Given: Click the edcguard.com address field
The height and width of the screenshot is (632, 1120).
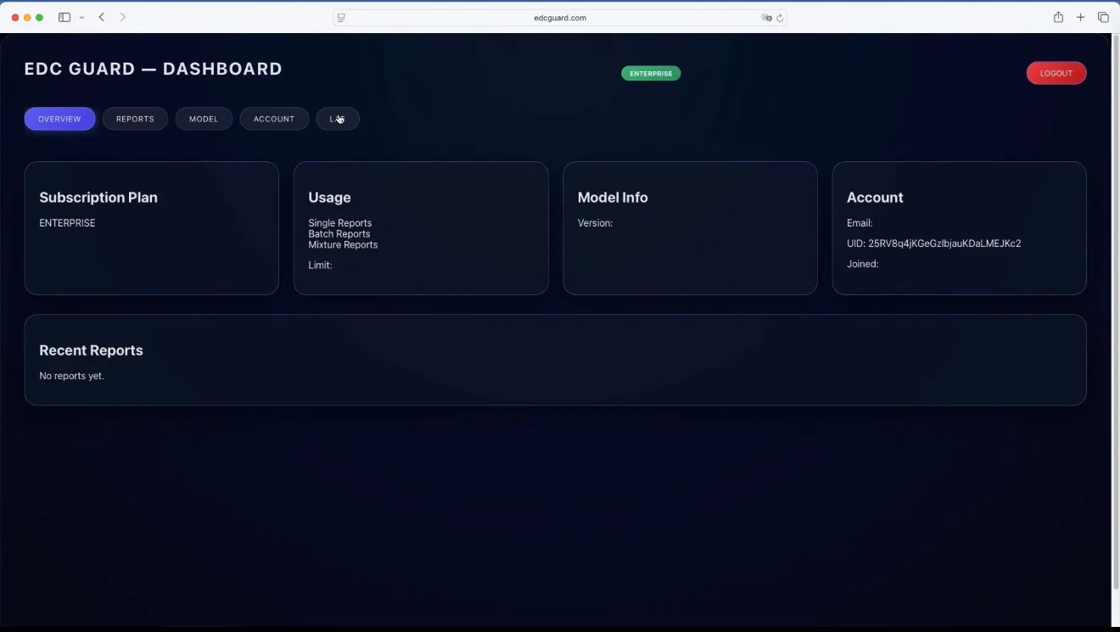Looking at the screenshot, I should (x=560, y=18).
